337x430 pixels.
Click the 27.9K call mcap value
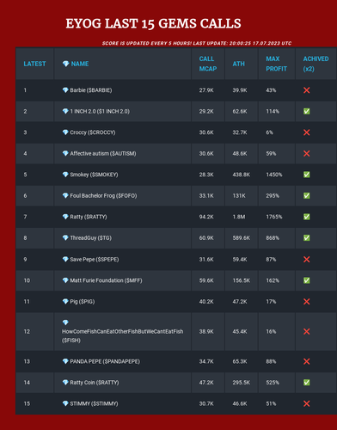206,90
